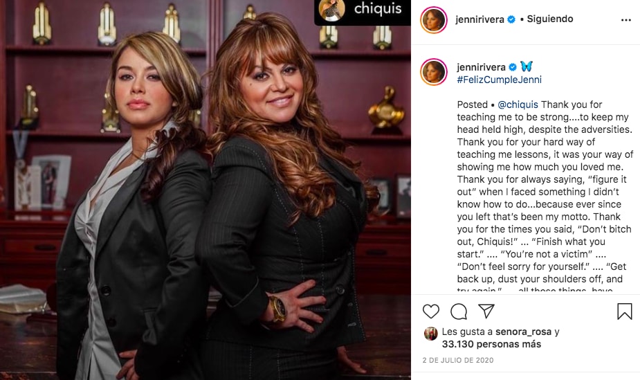
Task: Save the post with the bookmark icon
Action: click(625, 311)
